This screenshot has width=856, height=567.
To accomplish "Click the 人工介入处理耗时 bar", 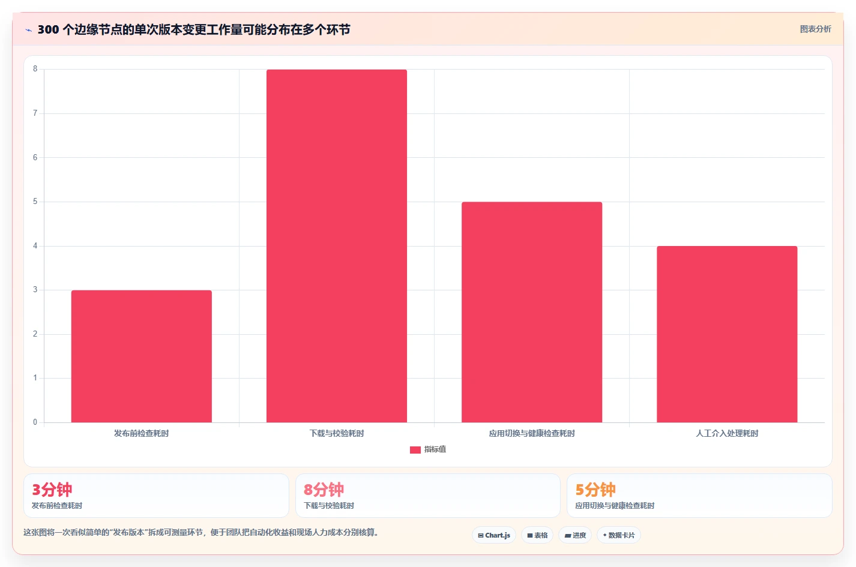I will tap(727, 334).
